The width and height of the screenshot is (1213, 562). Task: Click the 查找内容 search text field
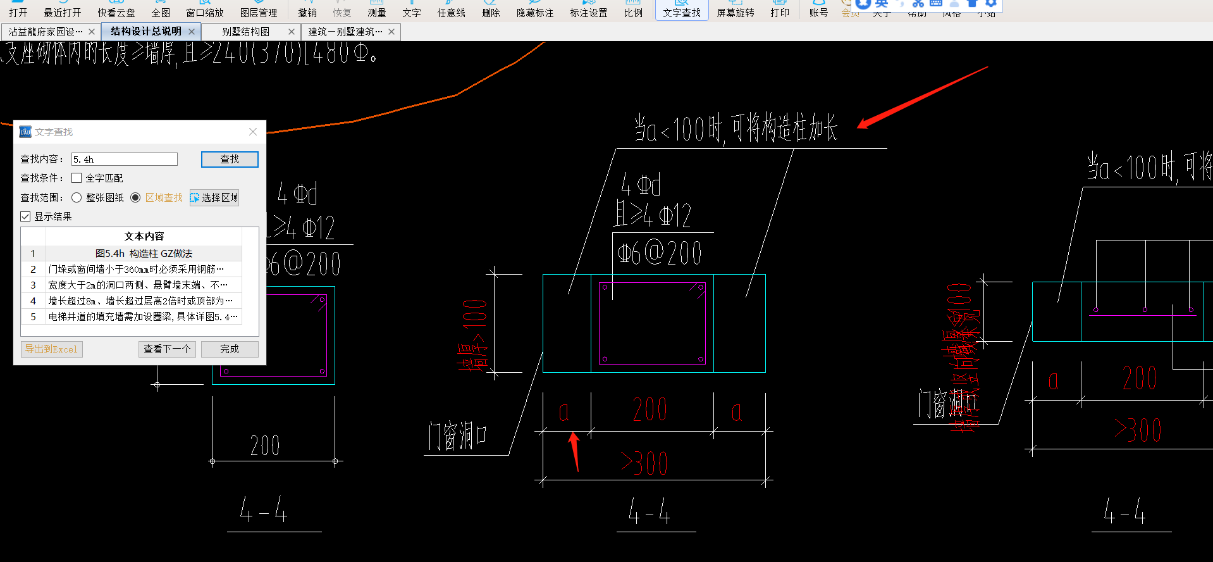(x=124, y=159)
